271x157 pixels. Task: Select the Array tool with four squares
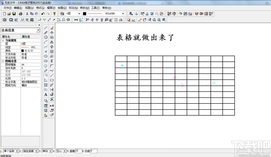52,51
